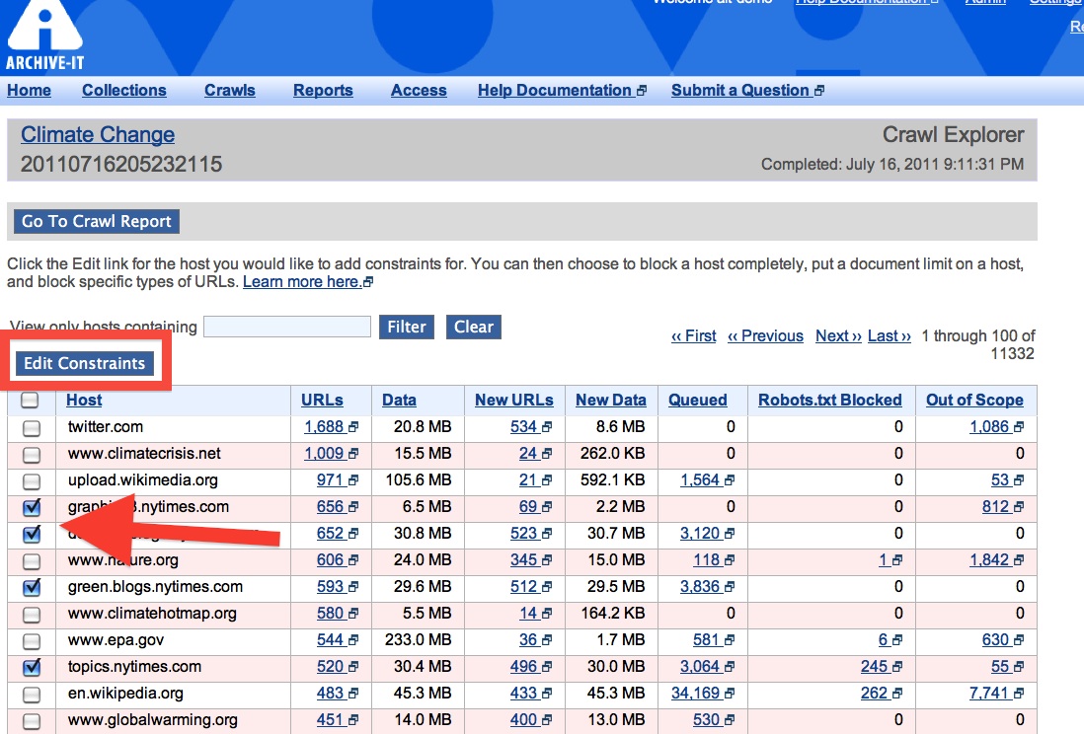Check the twitter.com host checkbox
Screen dimensions: 1084x734
click(32, 428)
